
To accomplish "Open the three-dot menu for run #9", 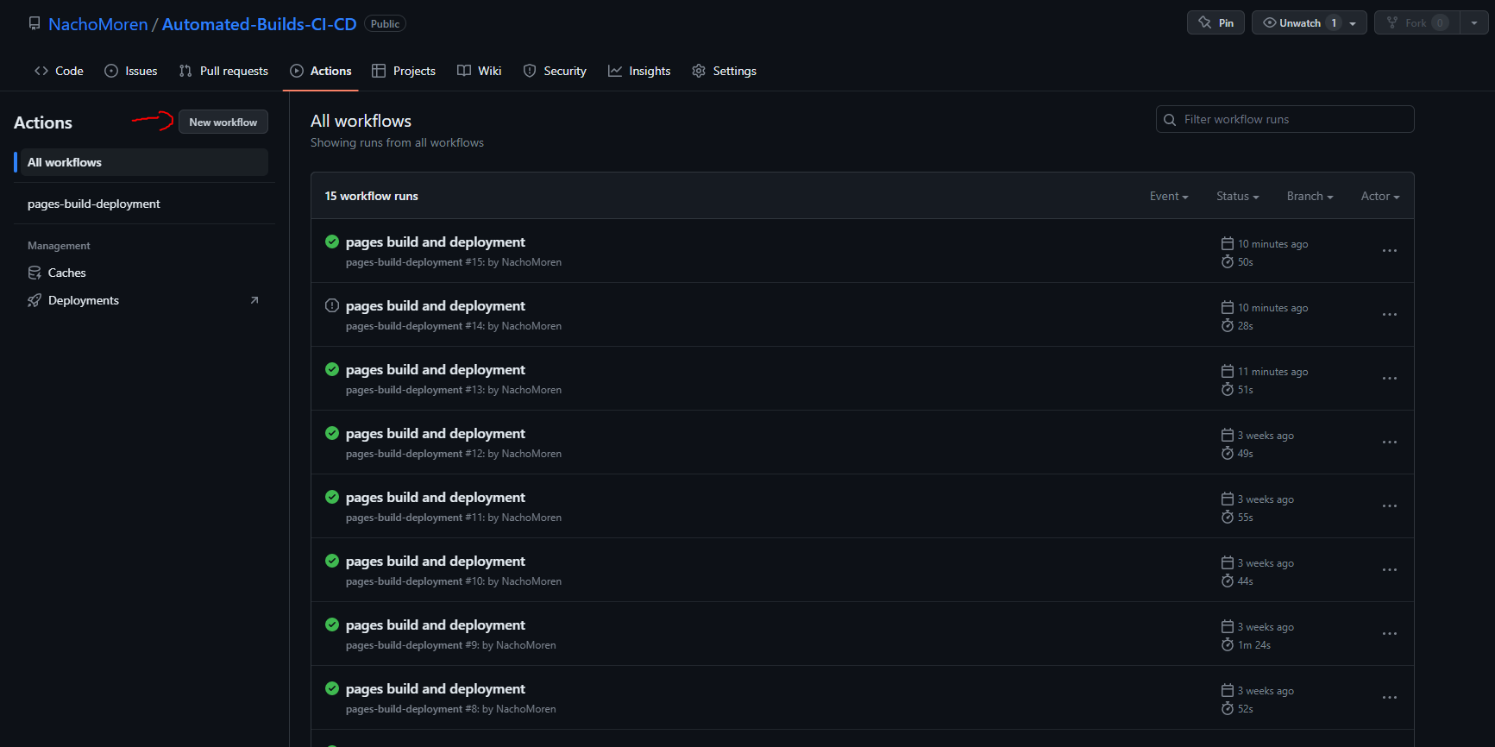I will (1390, 634).
